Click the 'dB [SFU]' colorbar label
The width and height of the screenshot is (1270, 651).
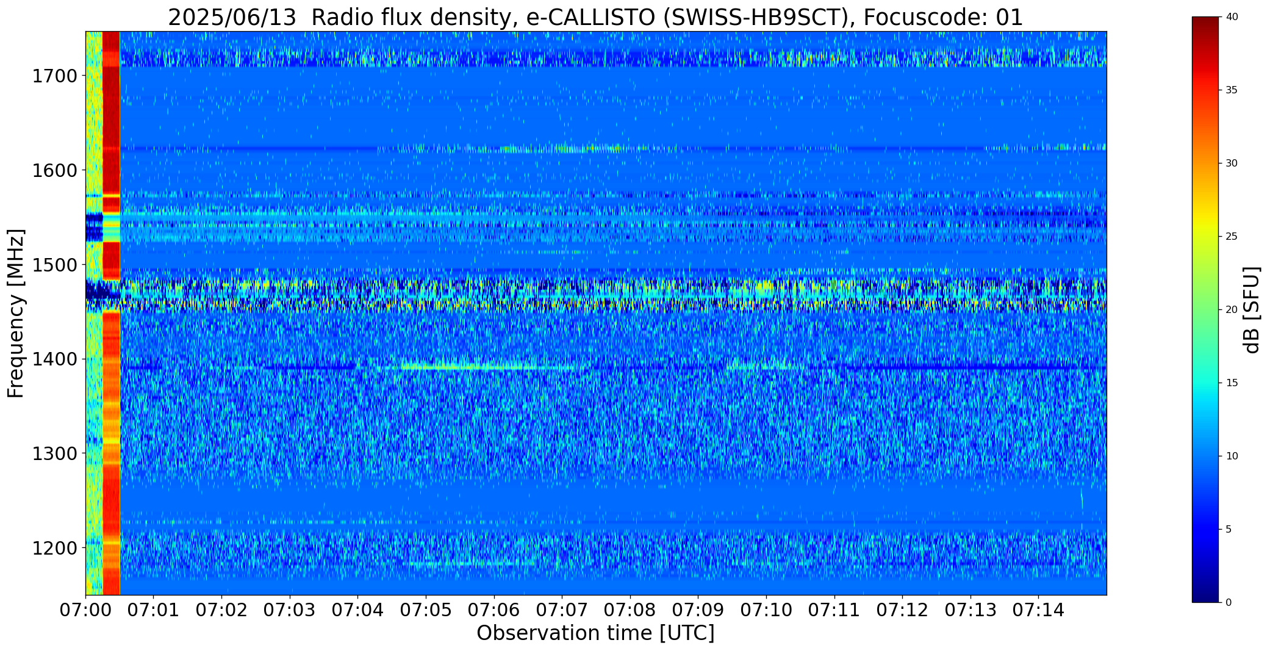pyautogui.click(x=1252, y=309)
